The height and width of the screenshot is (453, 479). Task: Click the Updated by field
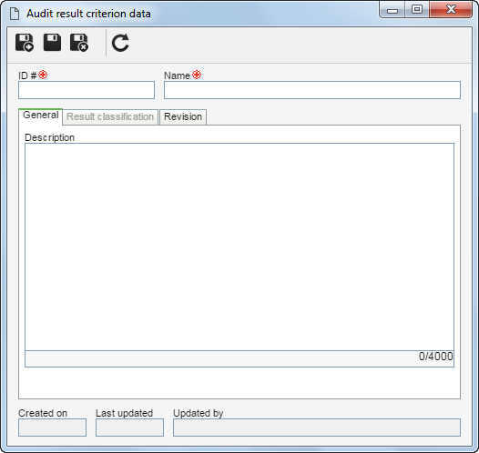click(x=317, y=428)
